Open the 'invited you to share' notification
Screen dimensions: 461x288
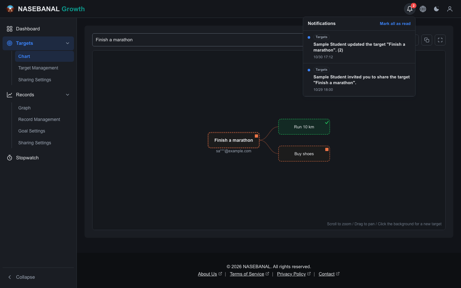coord(359,80)
